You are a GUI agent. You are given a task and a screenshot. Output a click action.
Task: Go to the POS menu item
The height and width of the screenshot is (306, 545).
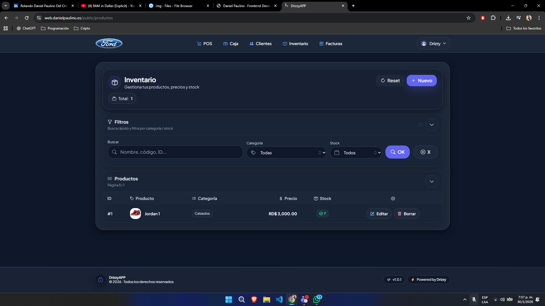[204, 44]
